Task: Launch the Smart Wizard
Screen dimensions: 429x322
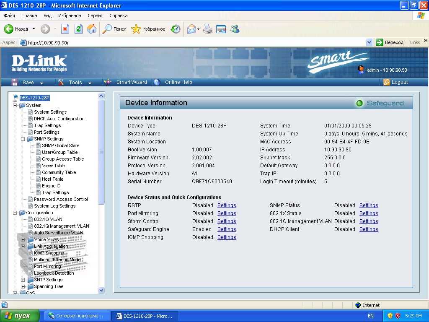Action: point(131,82)
